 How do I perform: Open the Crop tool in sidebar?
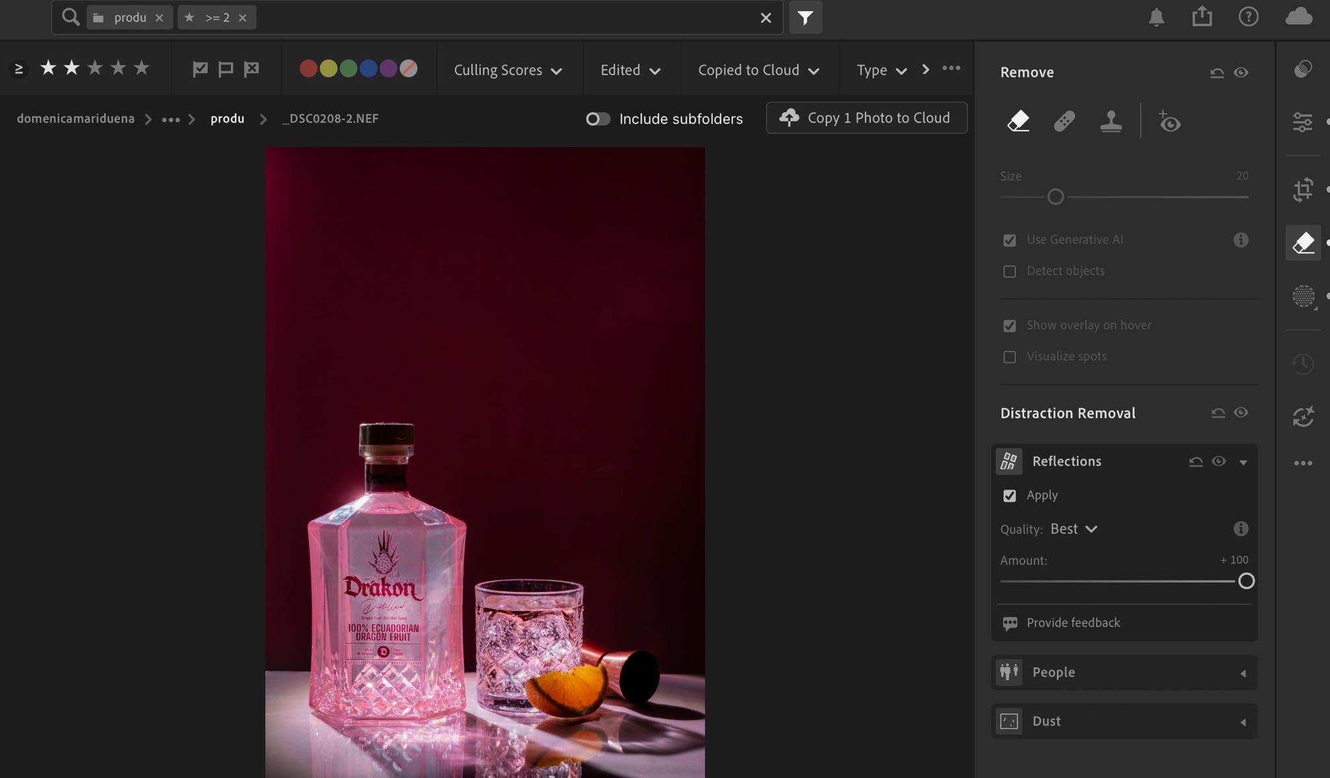1303,190
